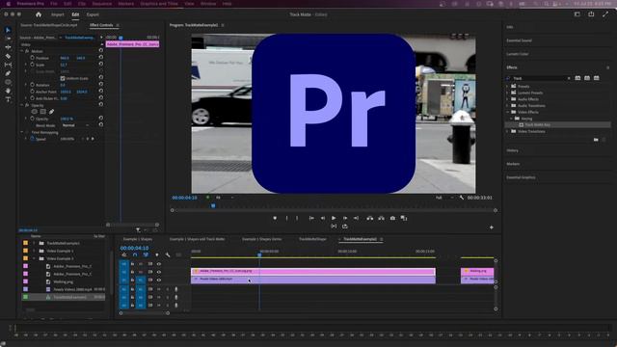
Task: Play the program monitor
Action: 334,218
